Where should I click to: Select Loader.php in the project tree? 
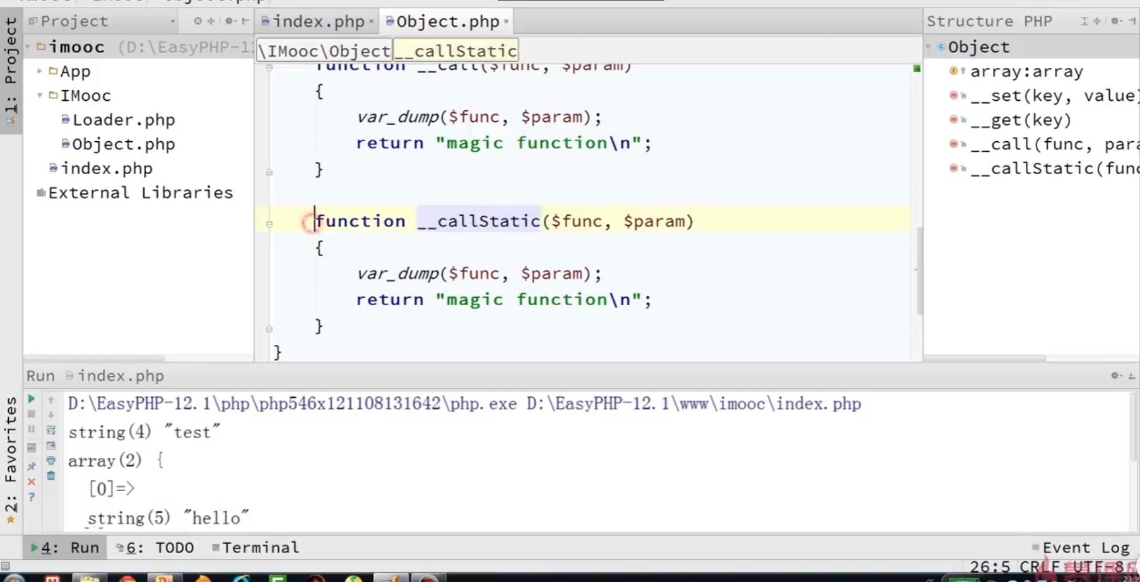pyautogui.click(x=118, y=120)
